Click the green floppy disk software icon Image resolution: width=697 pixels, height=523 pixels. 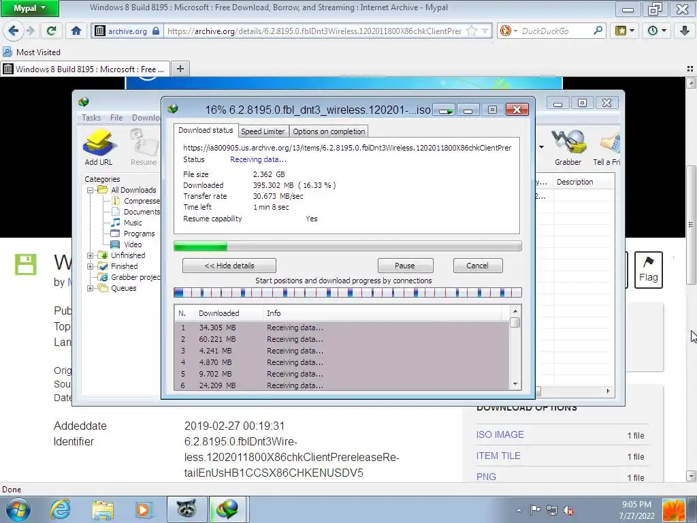point(25,265)
